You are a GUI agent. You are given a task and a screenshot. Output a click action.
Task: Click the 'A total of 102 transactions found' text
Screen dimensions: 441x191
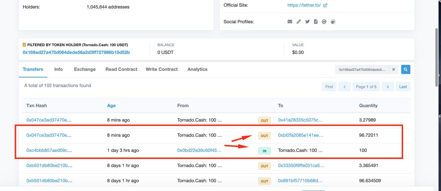[58, 86]
